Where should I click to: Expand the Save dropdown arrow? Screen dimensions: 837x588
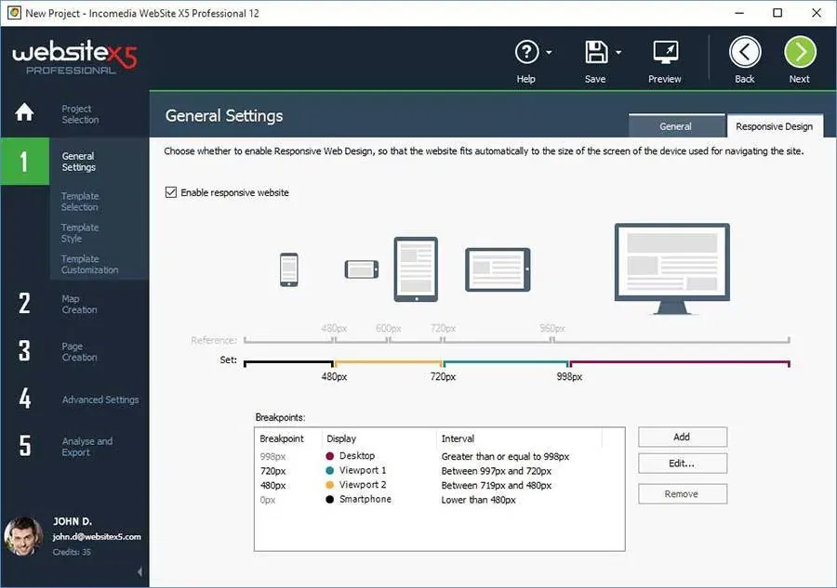tap(618, 53)
